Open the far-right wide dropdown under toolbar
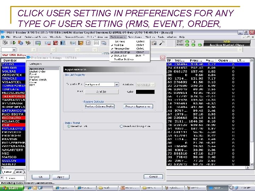 point(240,50)
